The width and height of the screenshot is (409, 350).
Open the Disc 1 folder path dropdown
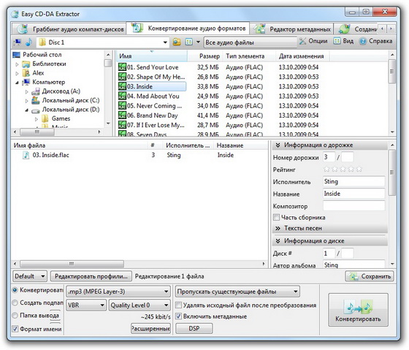[x=165, y=42]
